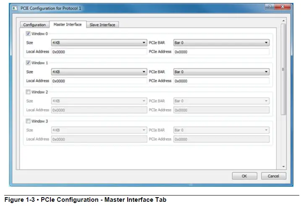Switch to the Configuration tab
The height and width of the screenshot is (206, 301).
point(34,25)
